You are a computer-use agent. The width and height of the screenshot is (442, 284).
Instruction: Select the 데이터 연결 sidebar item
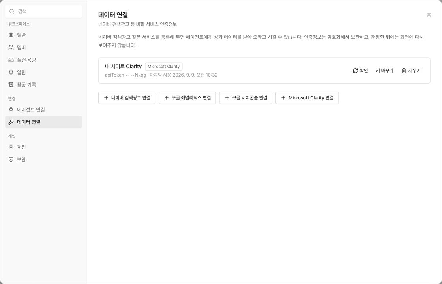[x=44, y=122]
